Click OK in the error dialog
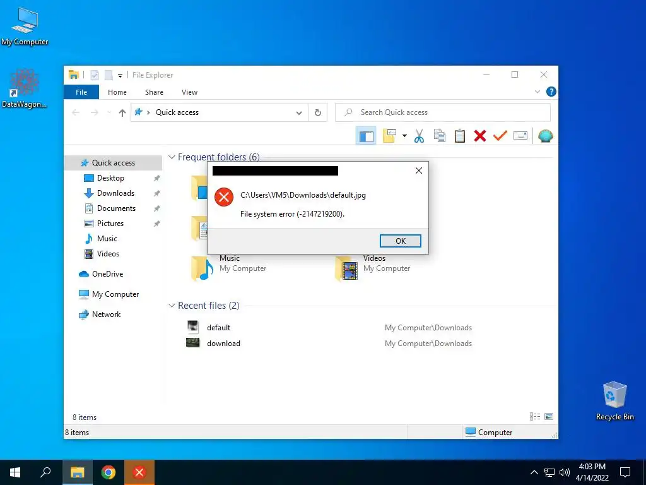The width and height of the screenshot is (646, 485). [400, 241]
